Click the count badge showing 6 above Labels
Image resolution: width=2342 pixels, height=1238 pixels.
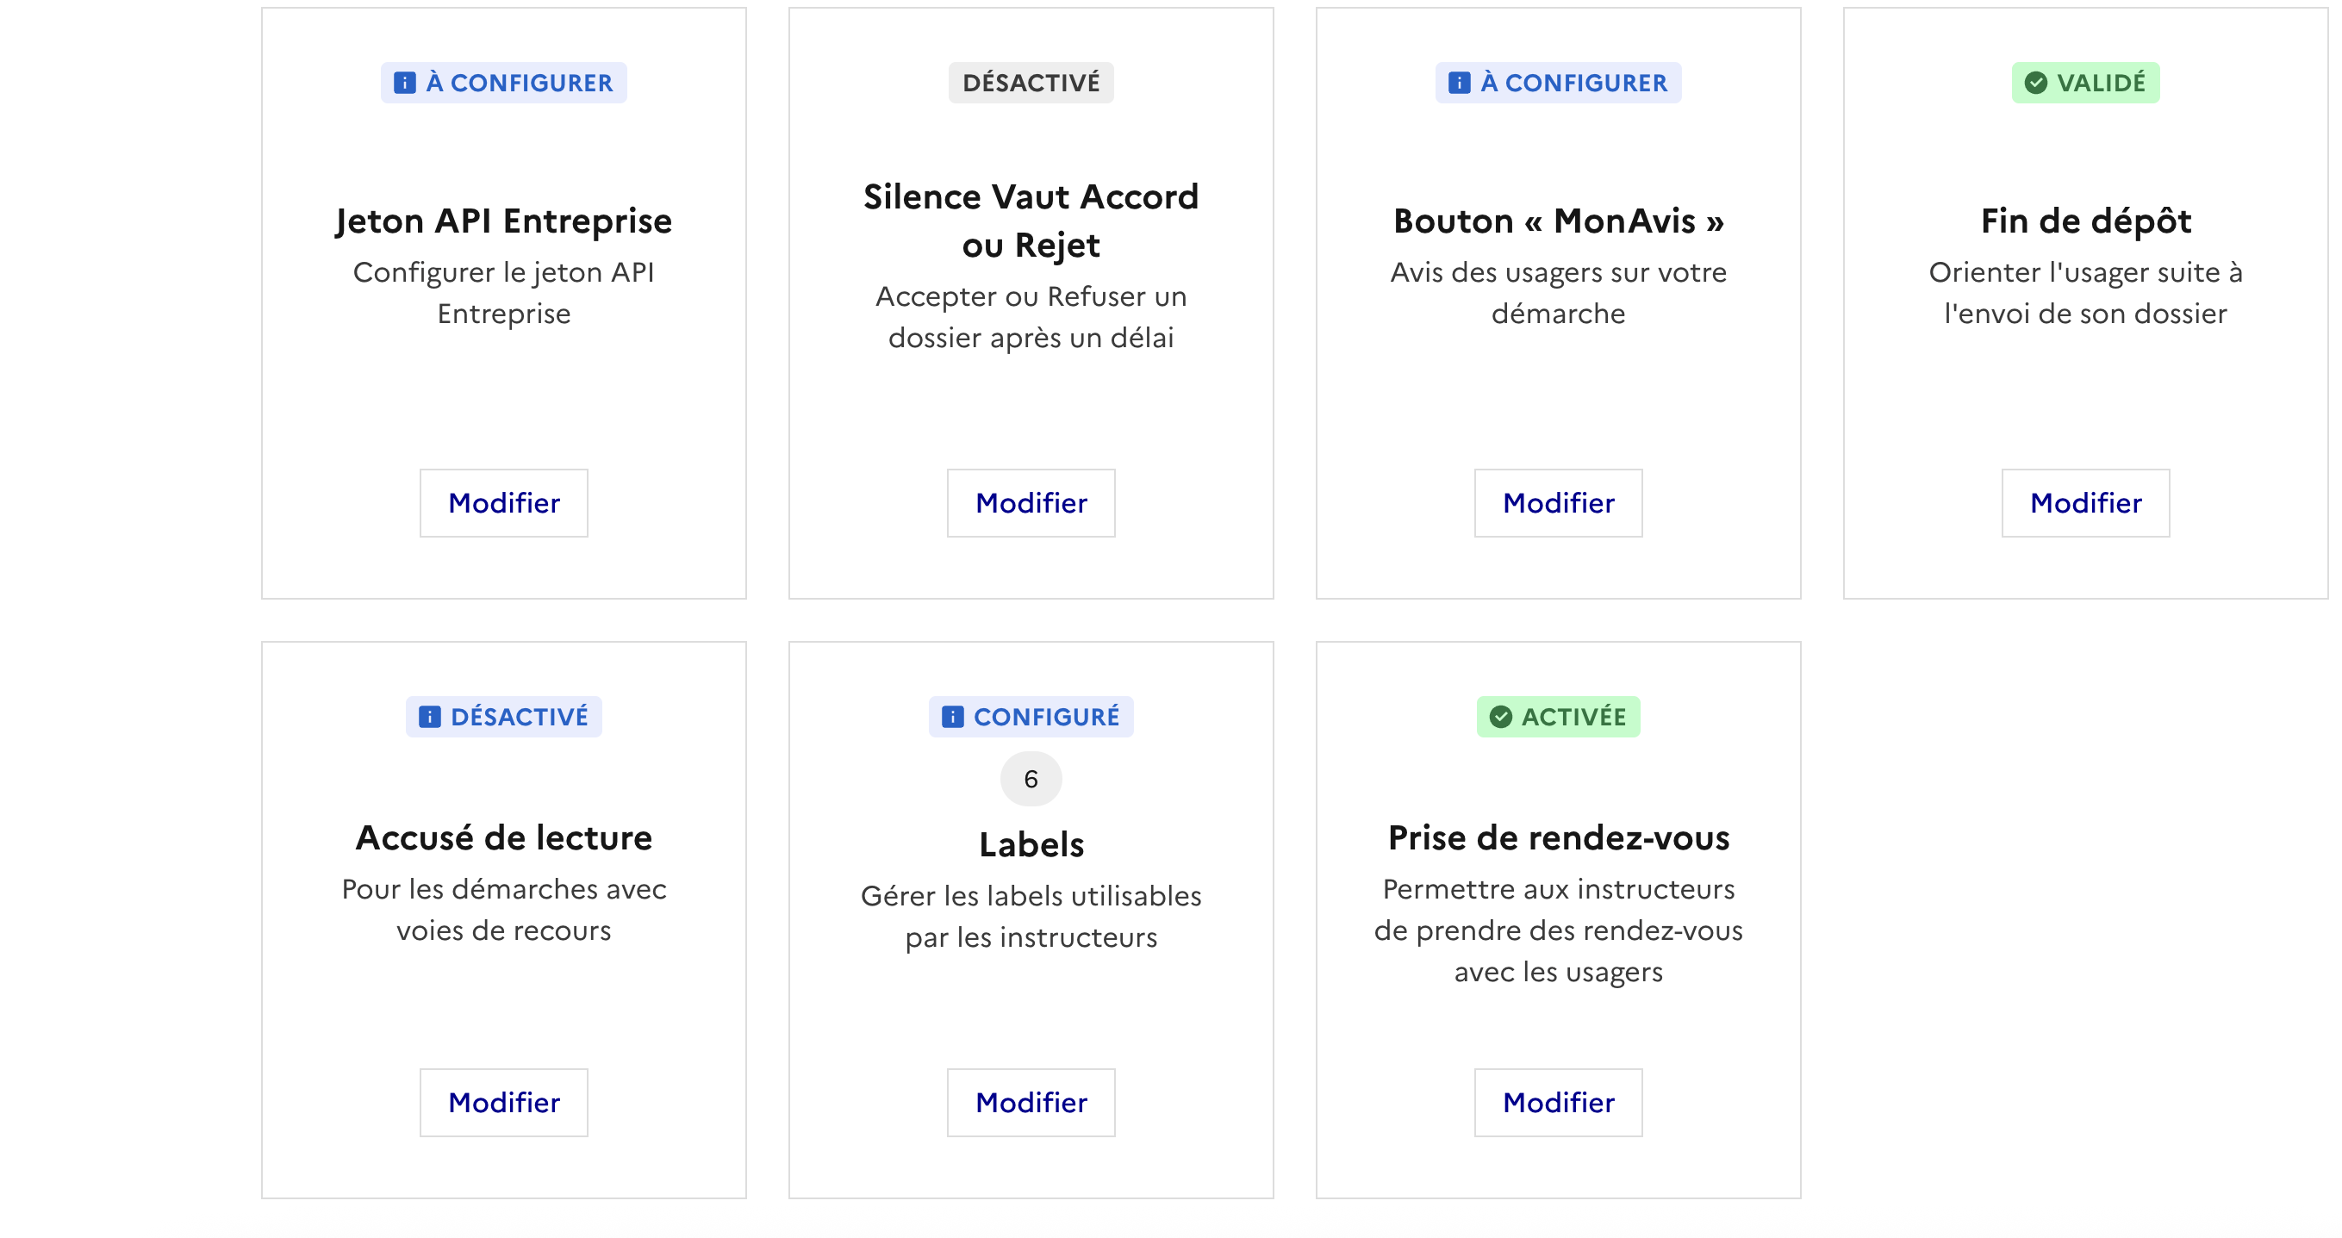pyautogui.click(x=1030, y=778)
